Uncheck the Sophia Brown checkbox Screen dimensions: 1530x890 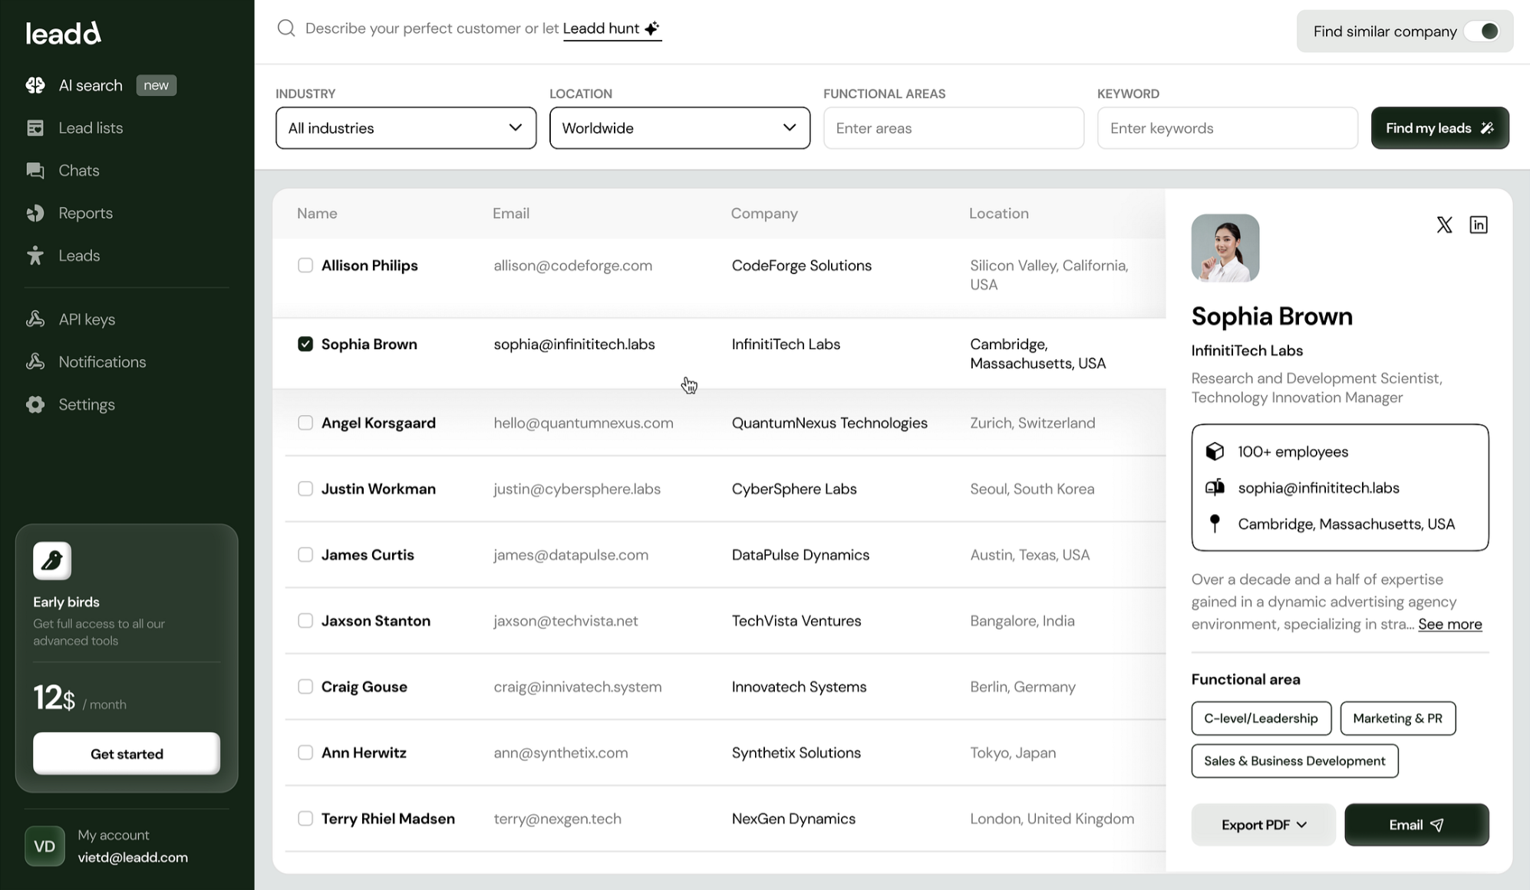tap(305, 344)
